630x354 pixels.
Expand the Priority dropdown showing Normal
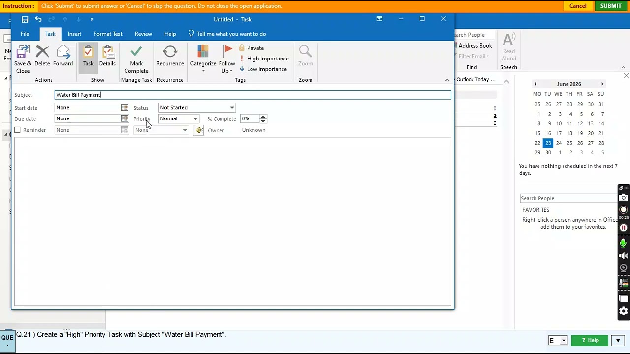pos(195,118)
